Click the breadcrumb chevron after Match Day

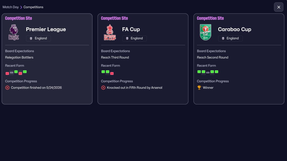(21, 7)
